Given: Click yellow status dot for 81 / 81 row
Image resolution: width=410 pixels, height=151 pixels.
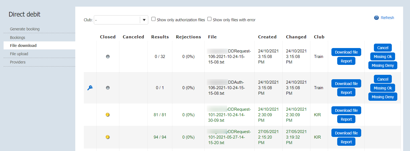Looking at the screenshot, I should pos(108,115).
